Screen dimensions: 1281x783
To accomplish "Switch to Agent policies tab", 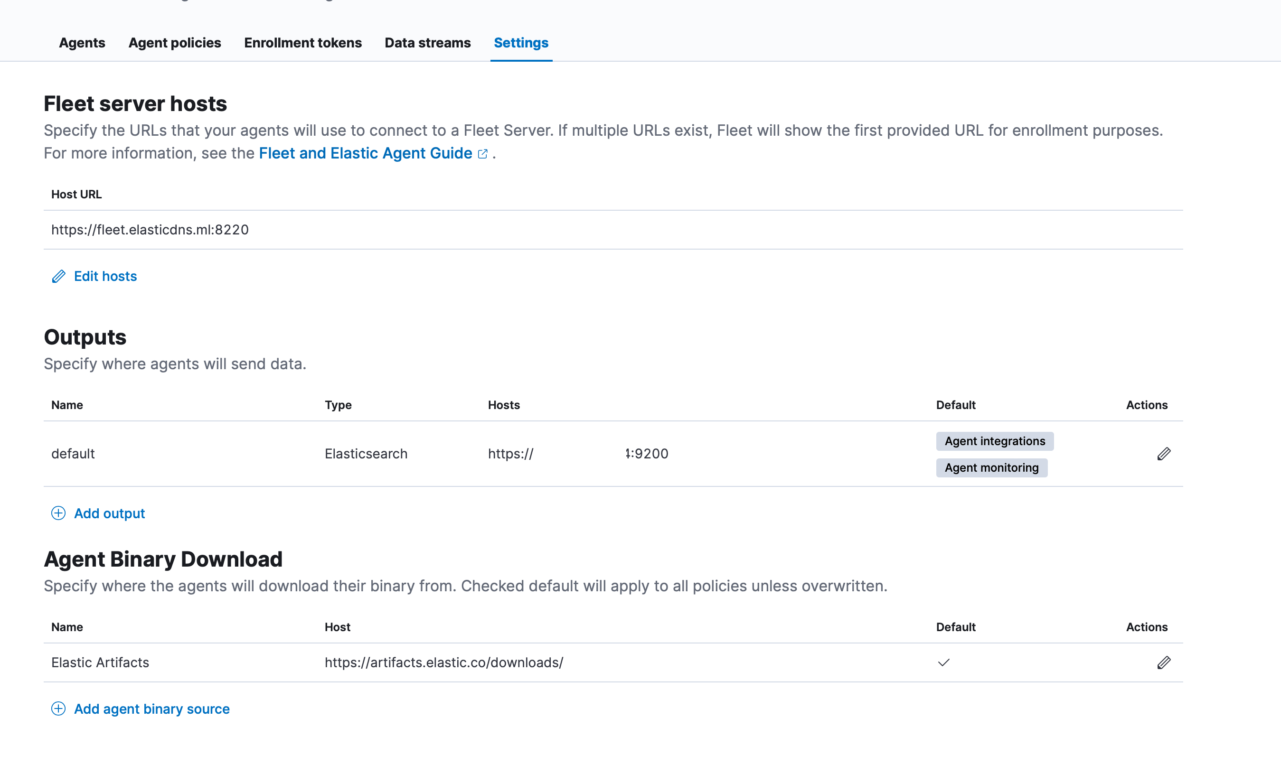I will 175,43.
